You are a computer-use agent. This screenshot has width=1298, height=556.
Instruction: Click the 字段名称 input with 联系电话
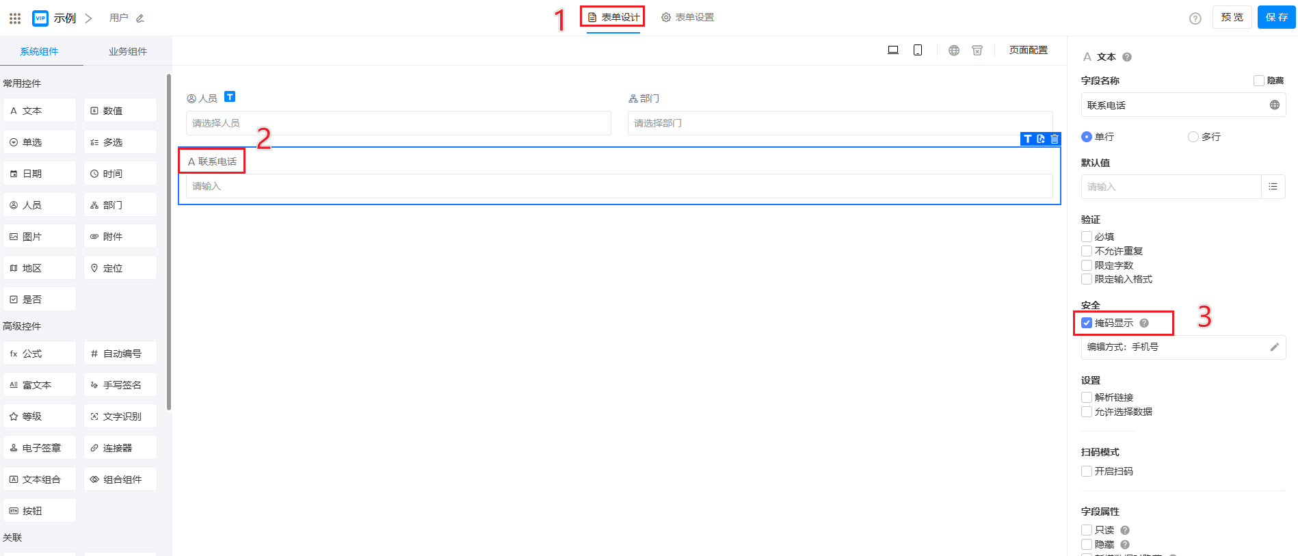(x=1173, y=105)
